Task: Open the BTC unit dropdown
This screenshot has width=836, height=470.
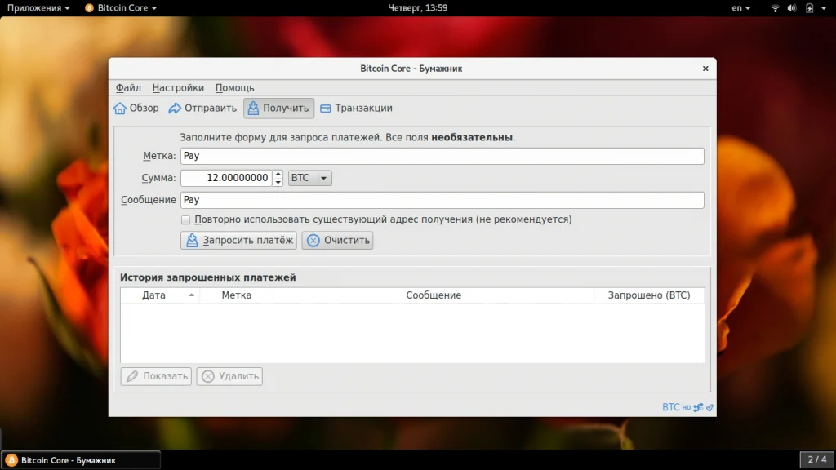Action: [x=309, y=178]
